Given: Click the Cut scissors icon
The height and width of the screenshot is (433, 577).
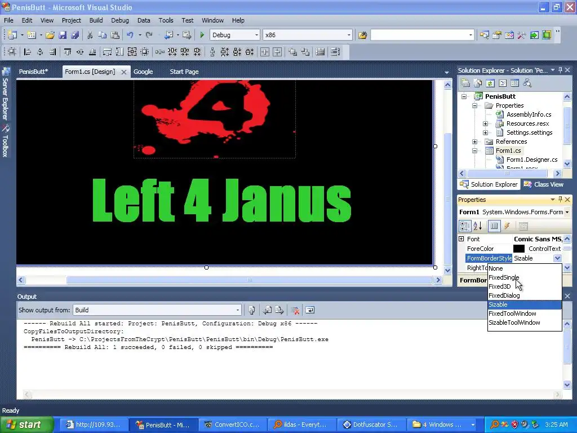Looking at the screenshot, I should [x=90, y=35].
